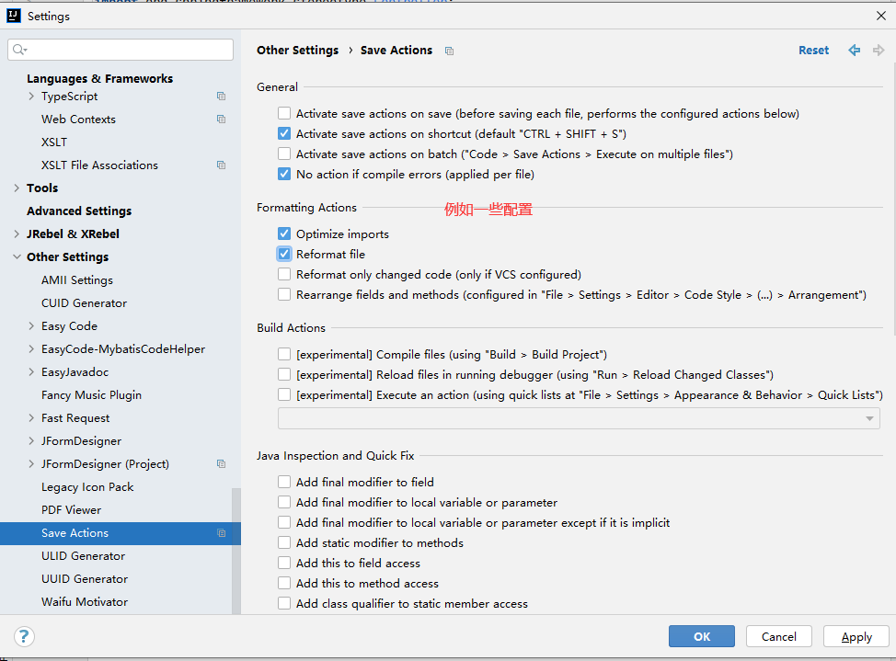Select XSLT in settings tree
Image resolution: width=896 pixels, height=661 pixels.
click(x=53, y=142)
